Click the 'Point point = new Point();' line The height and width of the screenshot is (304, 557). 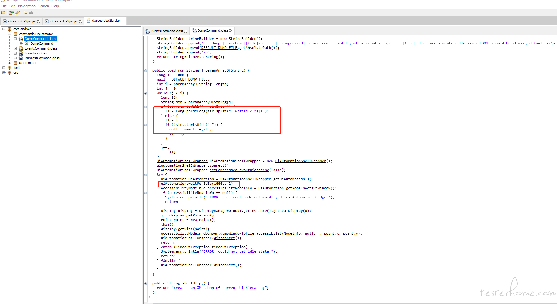(x=188, y=220)
